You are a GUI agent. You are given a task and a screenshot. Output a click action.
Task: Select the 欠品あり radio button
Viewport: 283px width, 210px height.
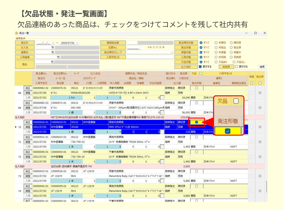217,62
